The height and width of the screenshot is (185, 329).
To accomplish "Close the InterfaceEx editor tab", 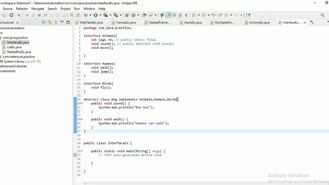I will click(305, 23).
